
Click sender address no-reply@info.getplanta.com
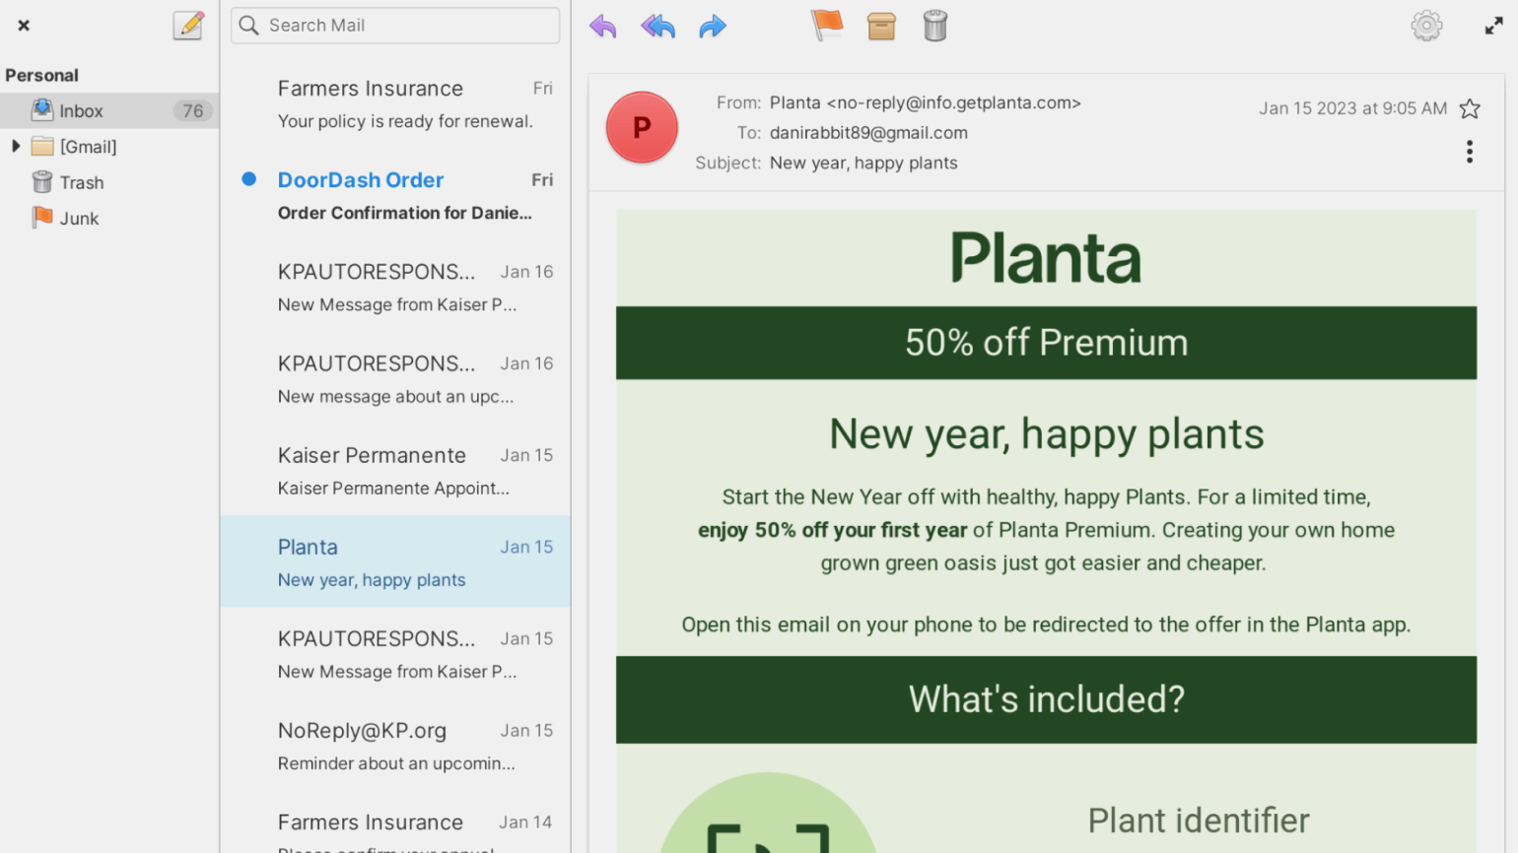(x=954, y=102)
